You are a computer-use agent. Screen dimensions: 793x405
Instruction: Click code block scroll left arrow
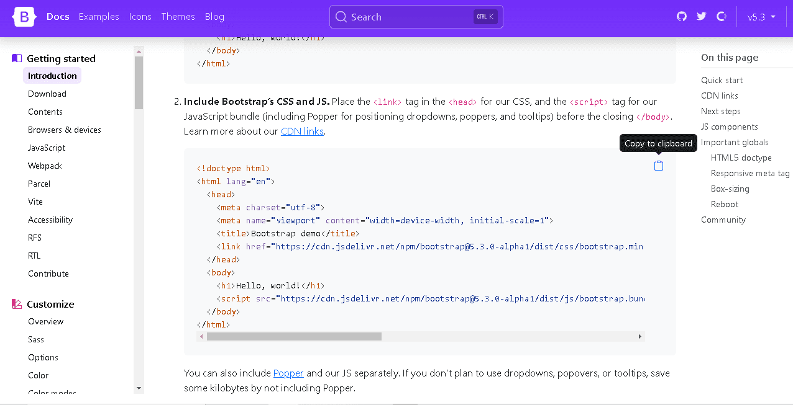(201, 336)
